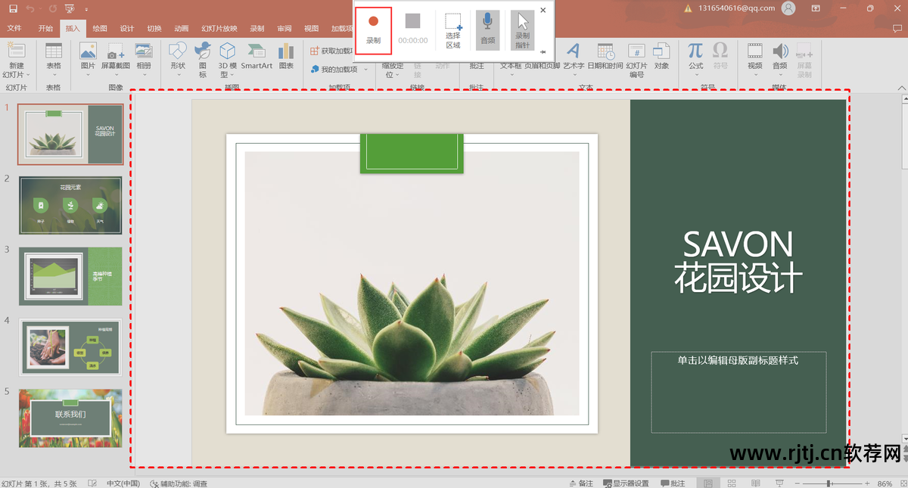908x488 pixels.
Task: Click the Select Area (选择区域) icon
Action: pyautogui.click(x=452, y=23)
